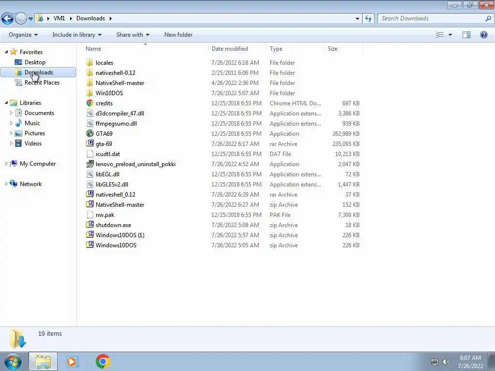Screen dimensions: 495x371
Task: Open Google Chrome from taskbar
Action: pos(102,361)
